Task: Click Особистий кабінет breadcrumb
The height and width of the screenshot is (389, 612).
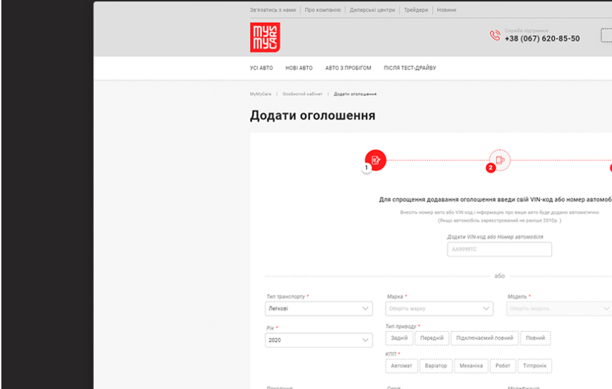Action: tap(303, 94)
